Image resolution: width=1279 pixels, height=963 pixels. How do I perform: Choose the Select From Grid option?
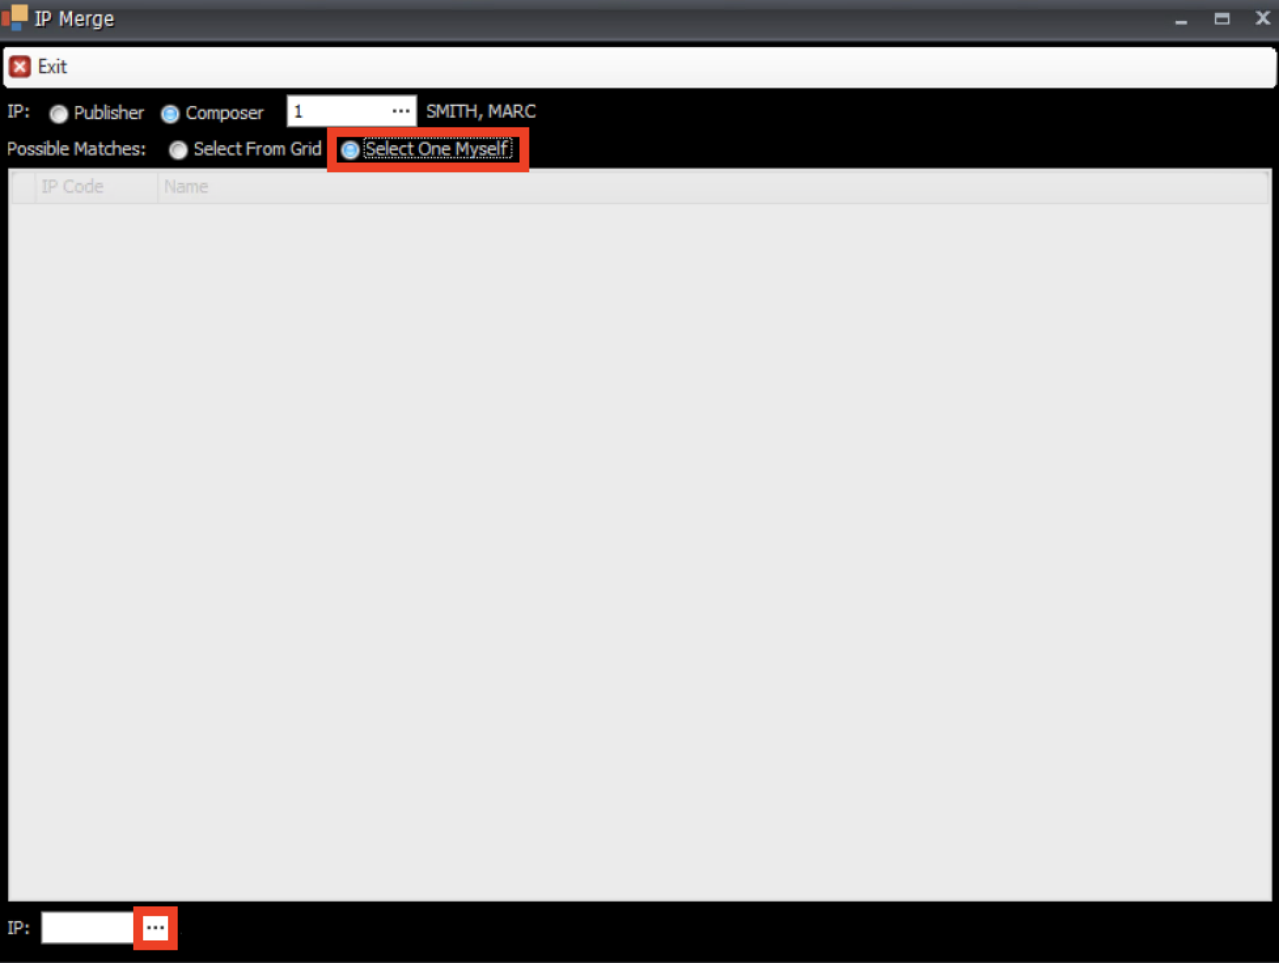pos(178,150)
